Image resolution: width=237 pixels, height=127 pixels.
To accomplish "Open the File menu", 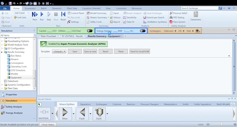I will (5, 8).
